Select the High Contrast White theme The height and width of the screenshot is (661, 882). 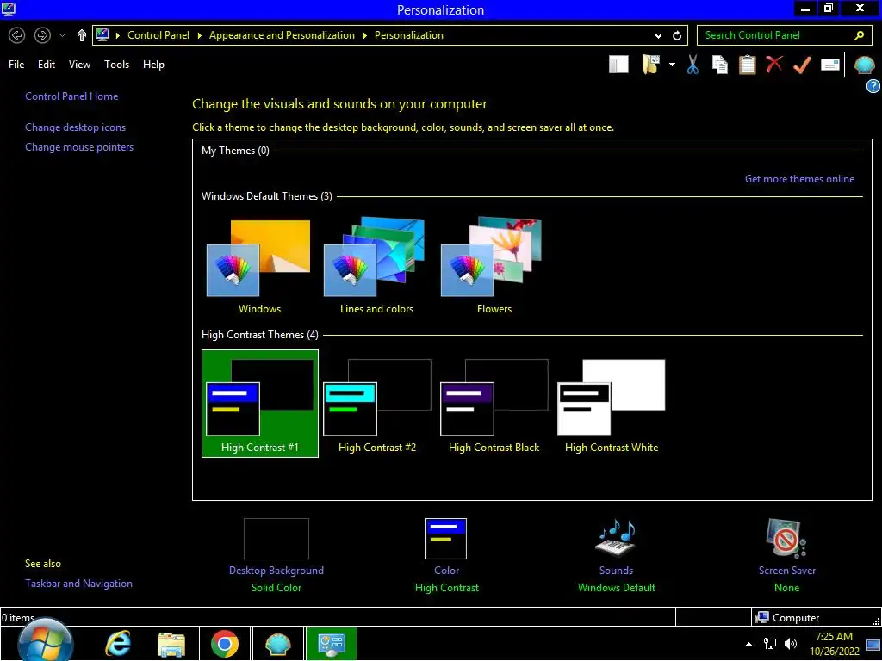(612, 404)
